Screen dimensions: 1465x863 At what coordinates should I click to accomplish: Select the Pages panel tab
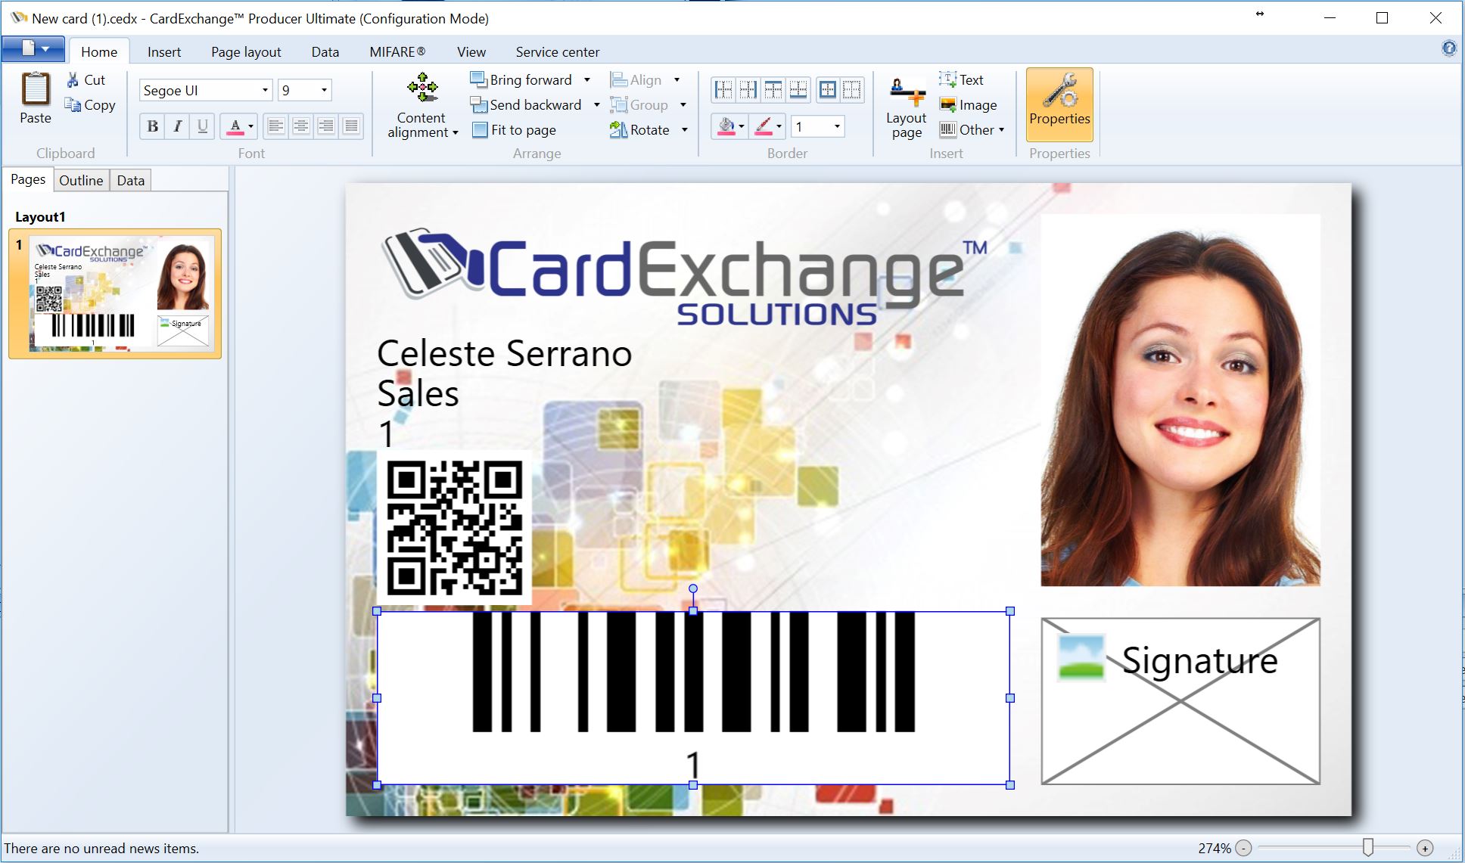coord(28,179)
